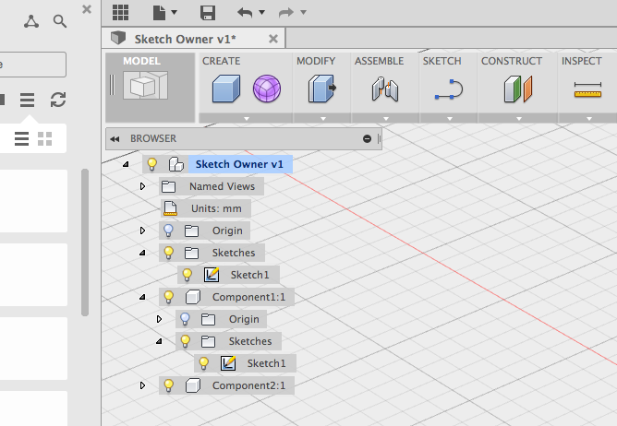
Task: Search in the data panel
Action: pos(60,21)
